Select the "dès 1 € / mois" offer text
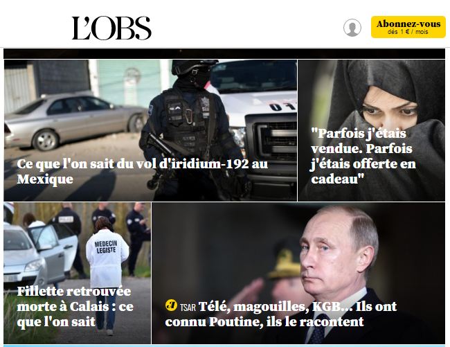The image size is (450, 347). pyautogui.click(x=408, y=32)
